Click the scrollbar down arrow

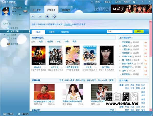coord(151,110)
